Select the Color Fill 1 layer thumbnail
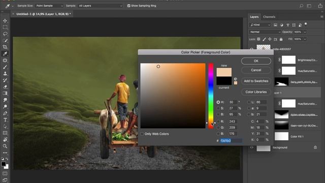Image resolution: width=325 pixels, height=183 pixels. point(281,137)
